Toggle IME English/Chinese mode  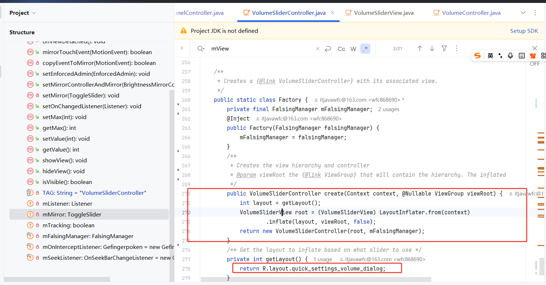[490, 56]
